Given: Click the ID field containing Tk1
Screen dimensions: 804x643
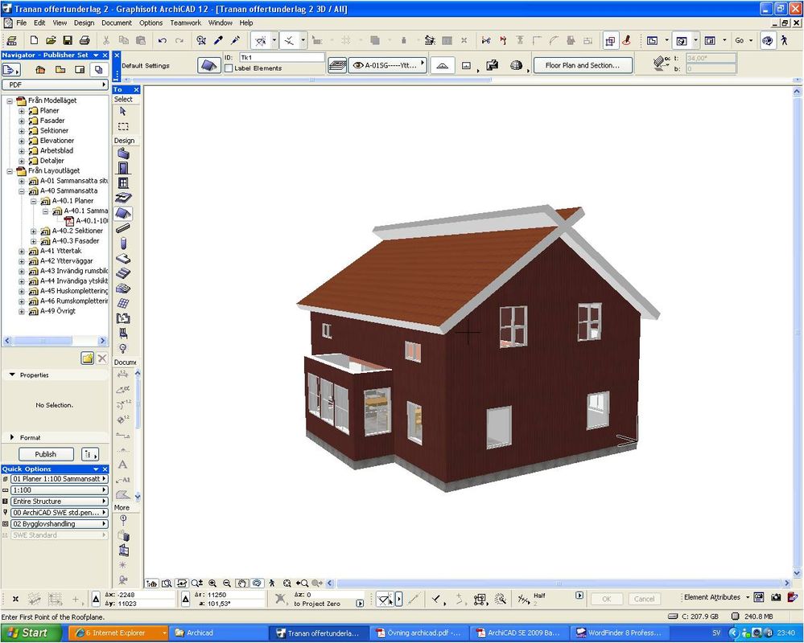Looking at the screenshot, I should [x=282, y=57].
